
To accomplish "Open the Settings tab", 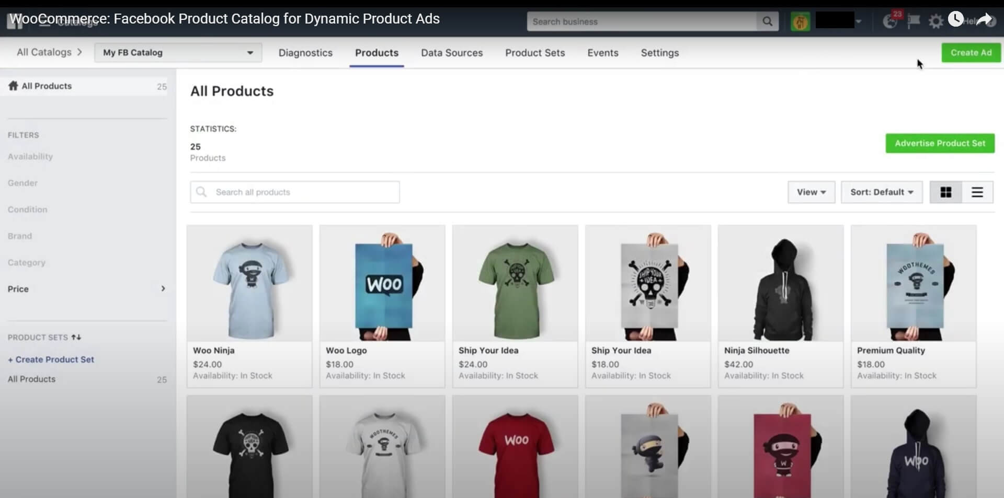I will 659,53.
